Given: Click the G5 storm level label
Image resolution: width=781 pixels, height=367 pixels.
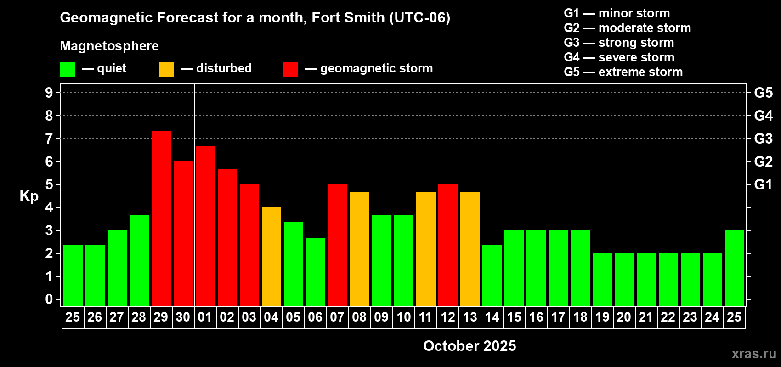Looking at the screenshot, I should tap(763, 93).
